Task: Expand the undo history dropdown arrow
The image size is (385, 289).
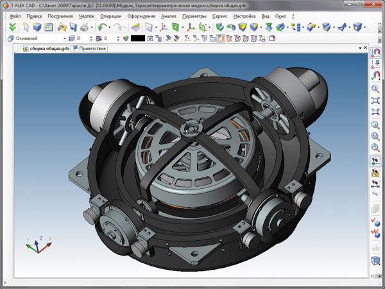Action: pyautogui.click(x=109, y=27)
